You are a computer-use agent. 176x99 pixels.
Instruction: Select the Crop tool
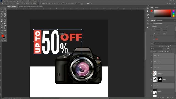[2, 14]
